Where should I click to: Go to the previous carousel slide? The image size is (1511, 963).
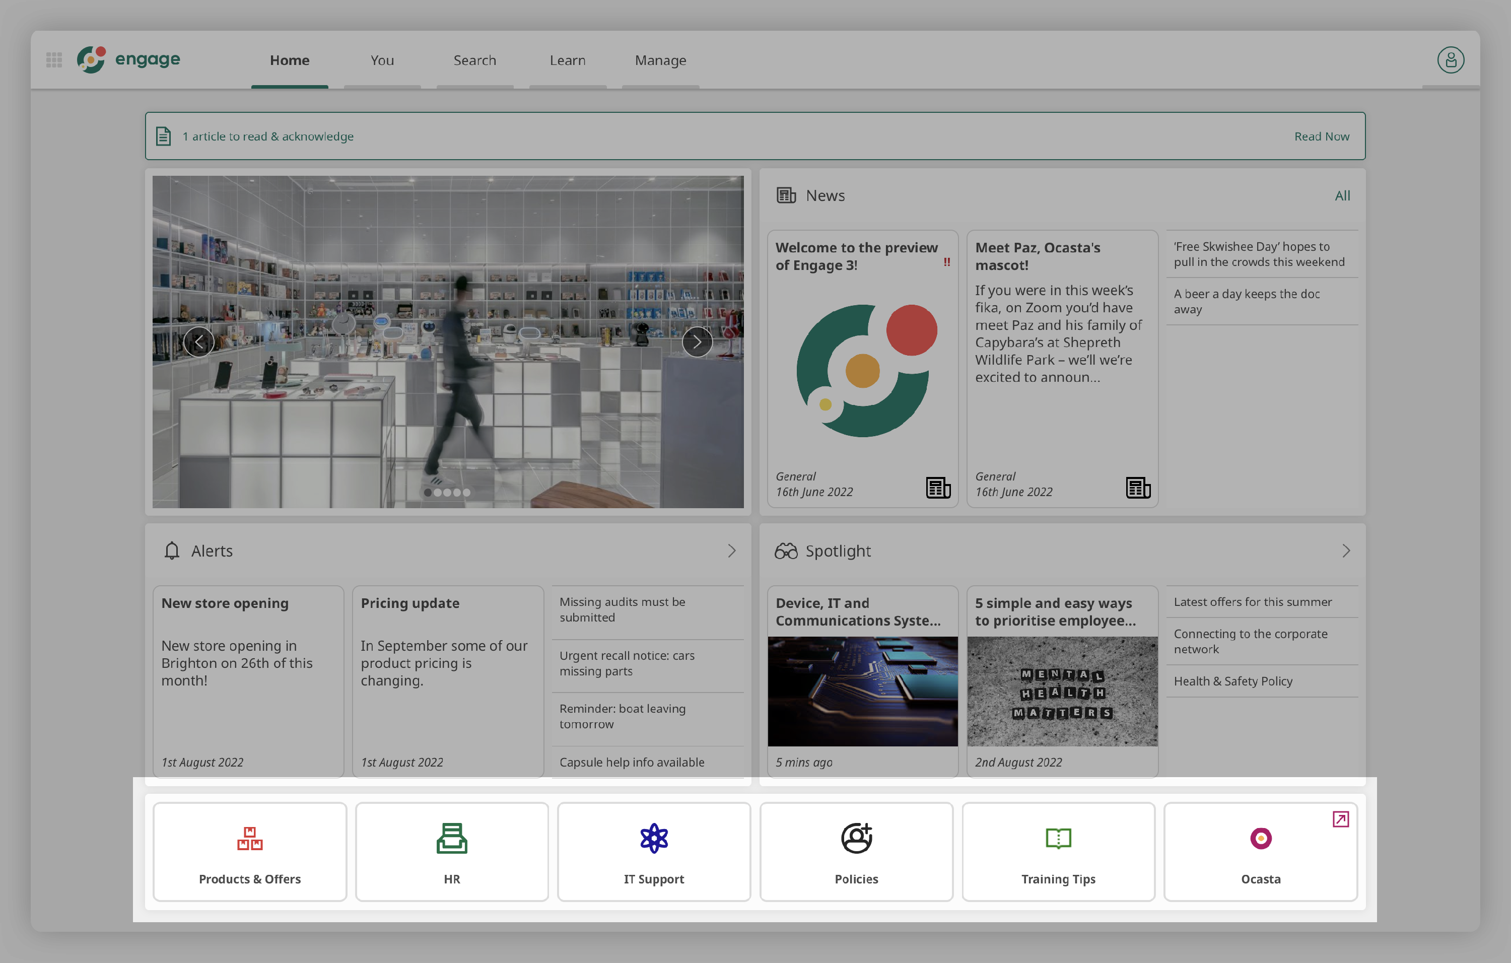click(199, 342)
